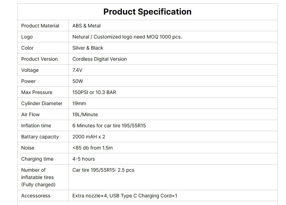
Task: Click the Product Specification heading
Action: [147, 12]
